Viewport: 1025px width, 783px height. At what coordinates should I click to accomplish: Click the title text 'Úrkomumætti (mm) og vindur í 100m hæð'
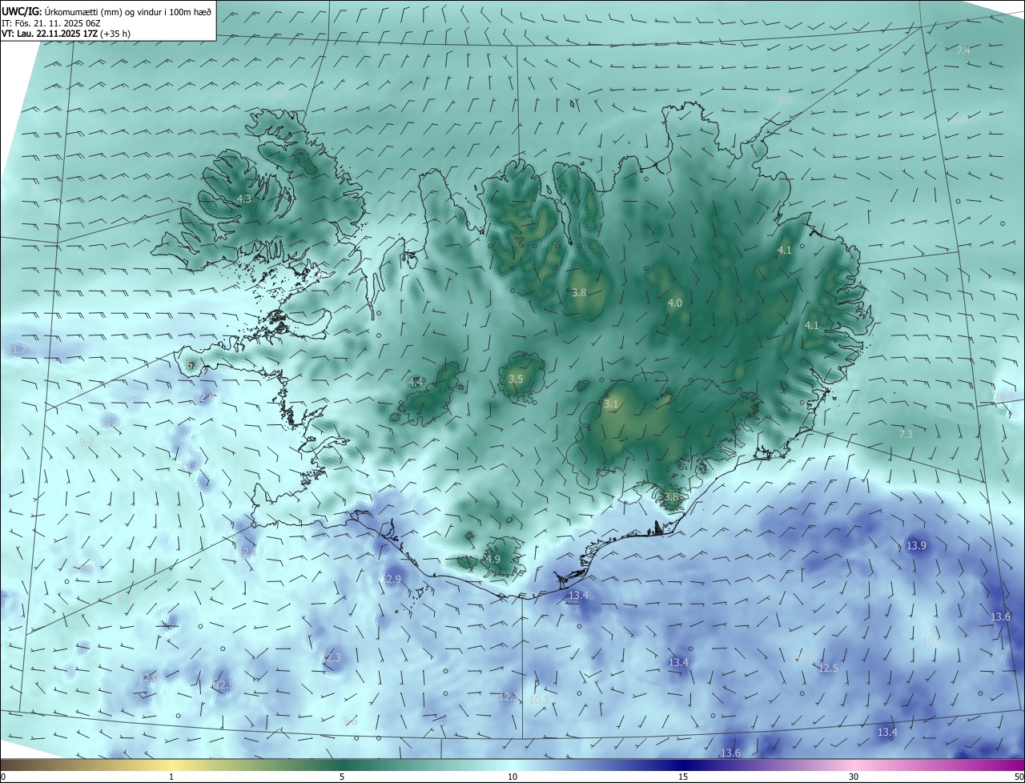coord(128,11)
